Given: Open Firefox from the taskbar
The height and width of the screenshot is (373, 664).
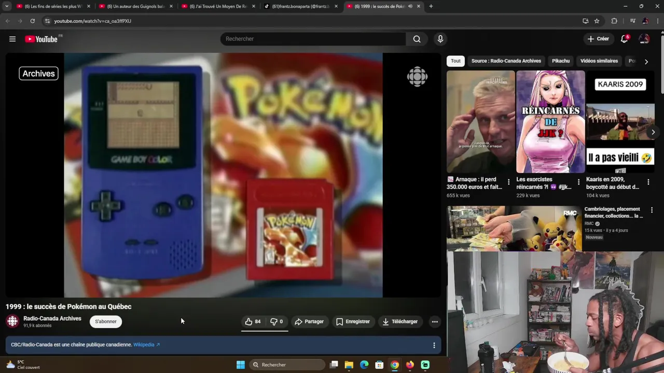Looking at the screenshot, I should [410, 365].
